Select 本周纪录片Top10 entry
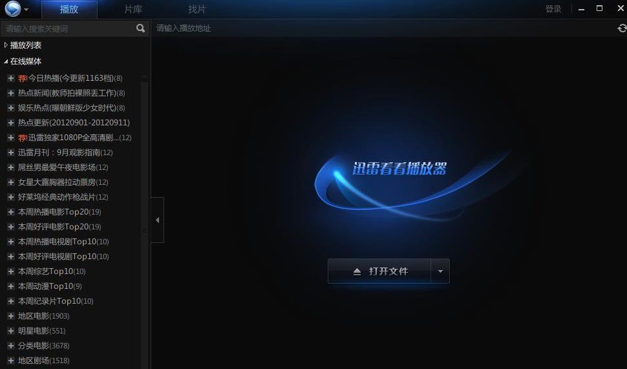 56,301
